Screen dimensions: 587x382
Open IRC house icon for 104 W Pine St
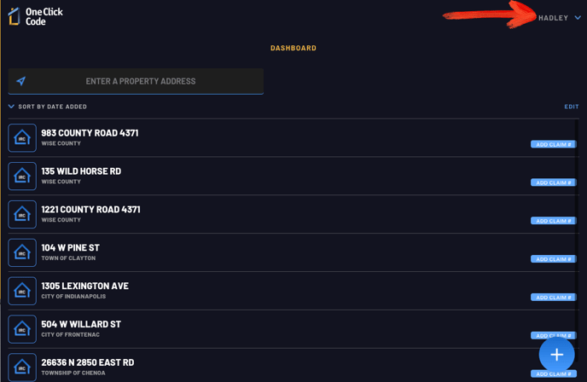coord(22,252)
